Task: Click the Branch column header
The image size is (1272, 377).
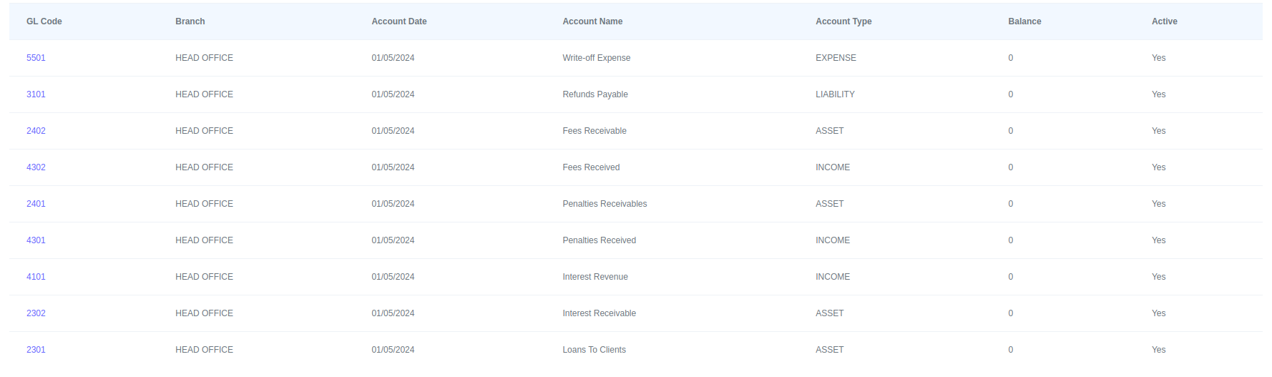Action: [190, 21]
